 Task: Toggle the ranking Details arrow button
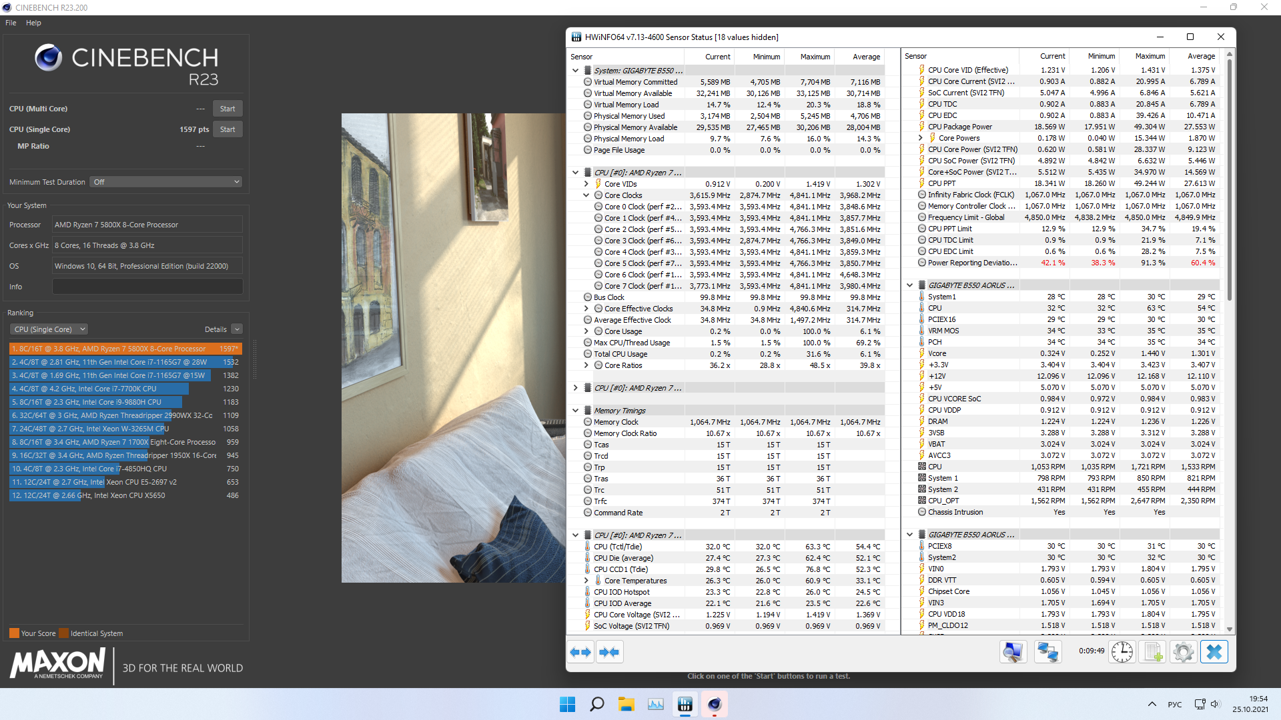pos(237,329)
